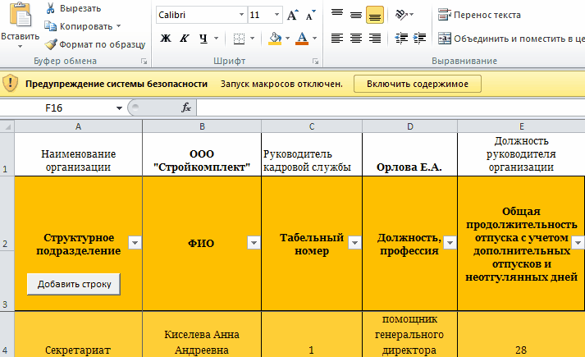585x357 pixels.
Task: Click Добавить строку button
Action: (74, 284)
